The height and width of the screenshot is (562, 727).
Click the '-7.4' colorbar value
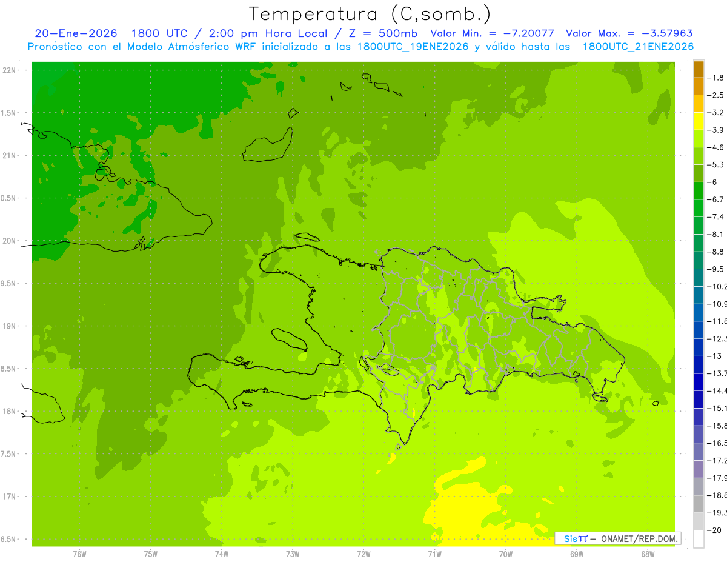click(x=715, y=217)
